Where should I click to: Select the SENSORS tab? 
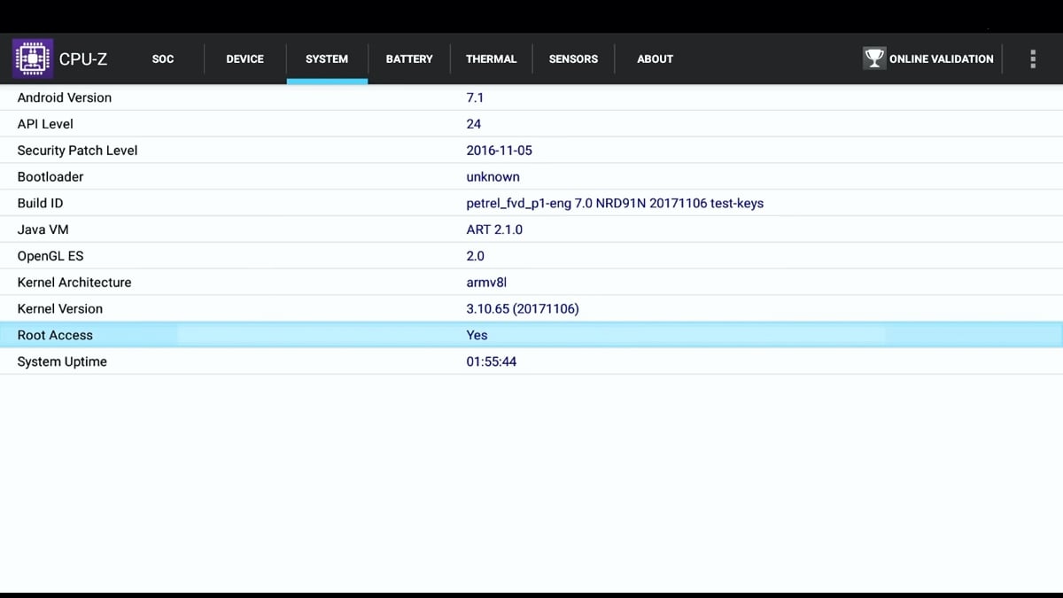pyautogui.click(x=573, y=58)
